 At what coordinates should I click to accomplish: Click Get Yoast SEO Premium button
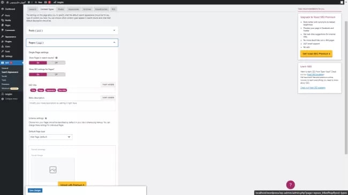point(316,53)
